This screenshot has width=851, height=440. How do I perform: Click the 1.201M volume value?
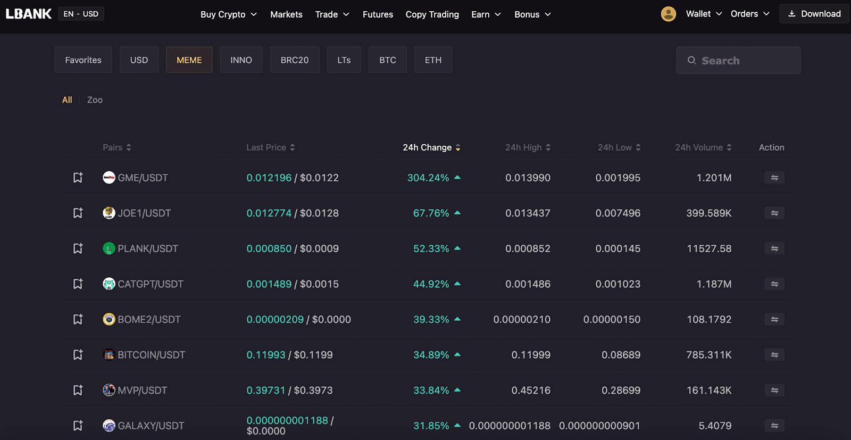point(714,178)
